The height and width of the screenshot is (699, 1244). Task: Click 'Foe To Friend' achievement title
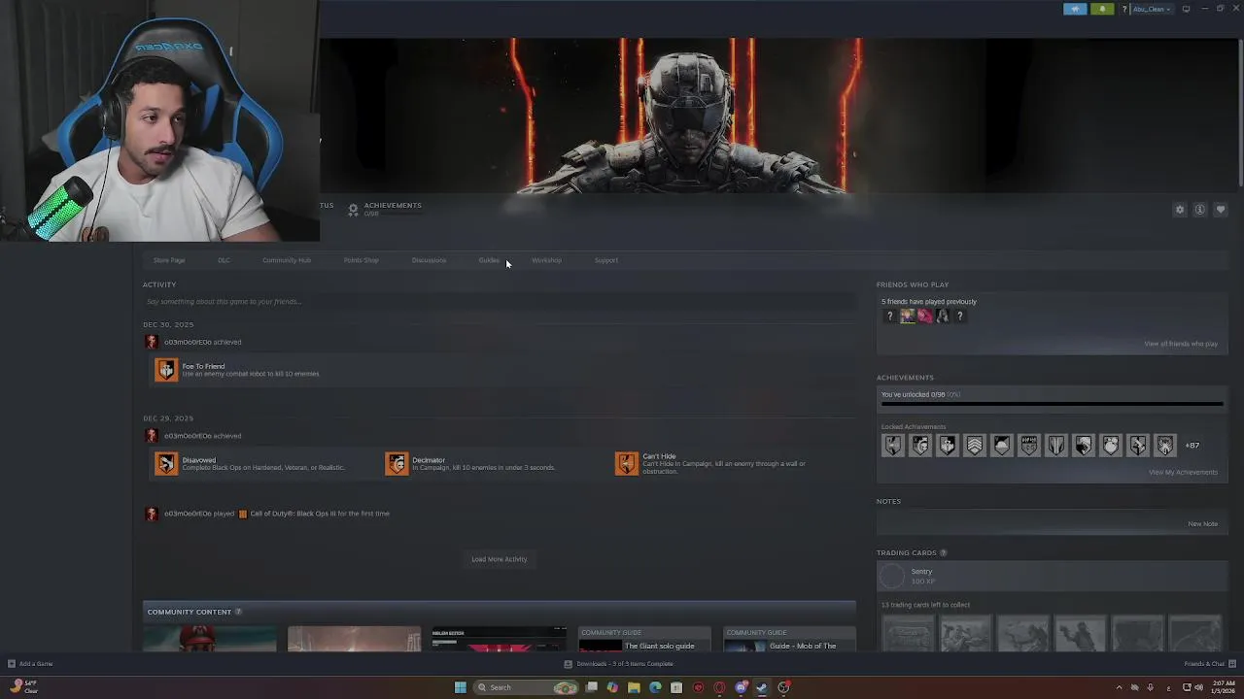203,366
